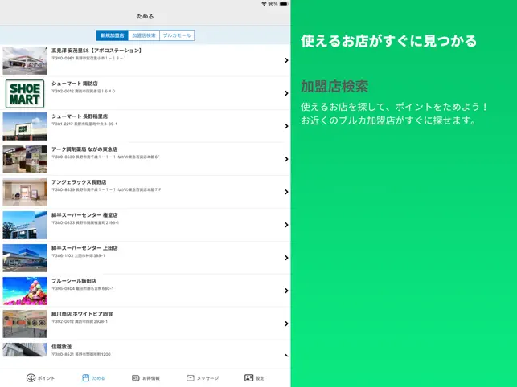
Task: Select the 綿半スーパーセンター 上田店 name
Action: pos(84,248)
